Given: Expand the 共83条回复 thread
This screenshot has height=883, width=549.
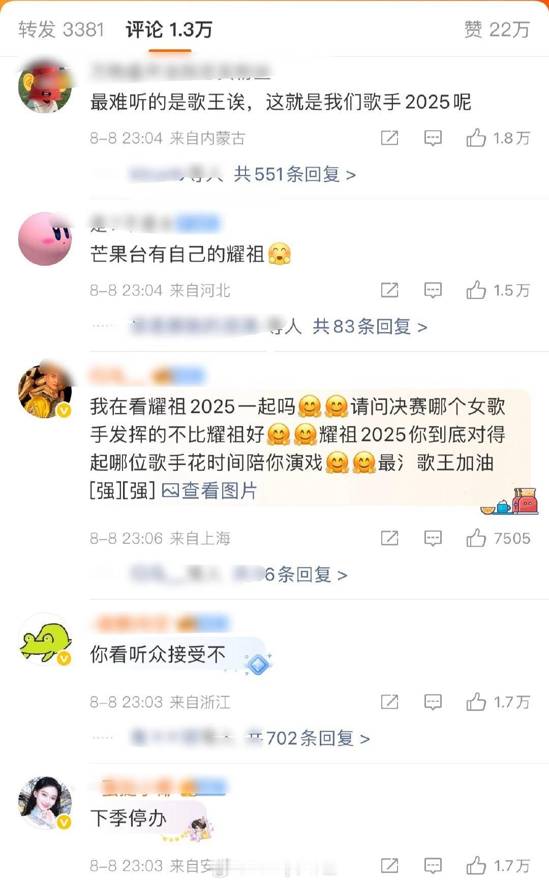Looking at the screenshot, I should [370, 326].
